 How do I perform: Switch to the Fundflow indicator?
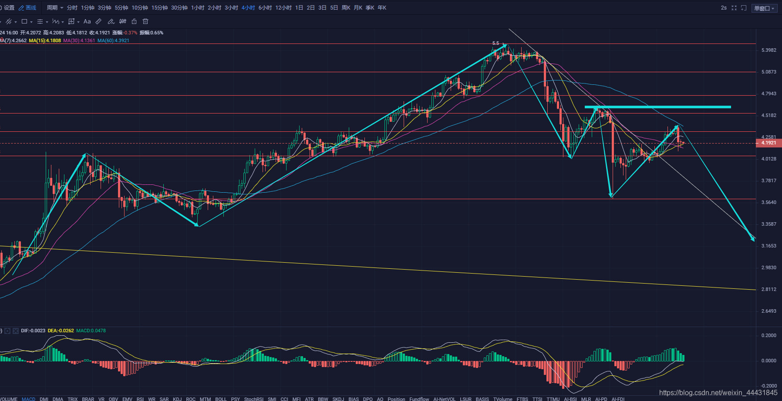pyautogui.click(x=419, y=399)
